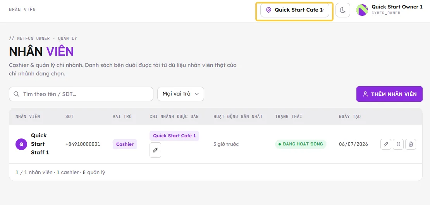This screenshot has width=430, height=205.
Task: Click the ĐANG HOẠT ĐỘNG status badge
Action: click(301, 144)
